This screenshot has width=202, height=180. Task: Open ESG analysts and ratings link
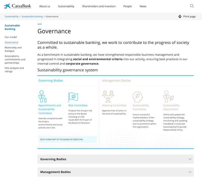[14, 70]
